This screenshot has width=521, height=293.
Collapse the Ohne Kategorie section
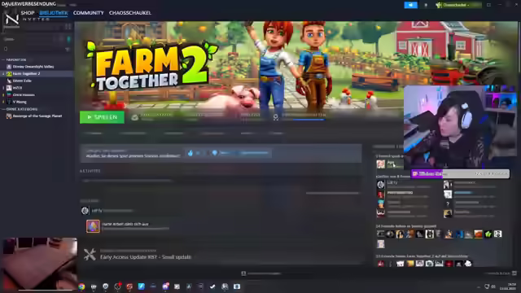coord(3,109)
